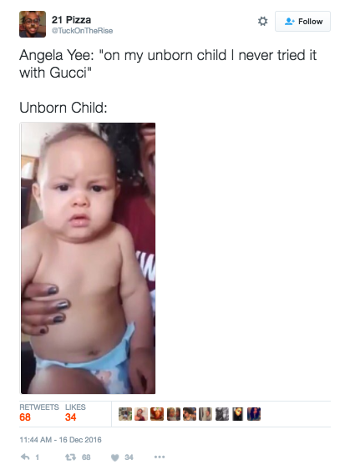Open first liker avatar in row
The image size is (350, 475).
tap(125, 414)
